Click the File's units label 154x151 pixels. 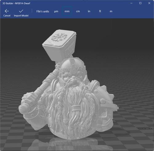click(43, 11)
